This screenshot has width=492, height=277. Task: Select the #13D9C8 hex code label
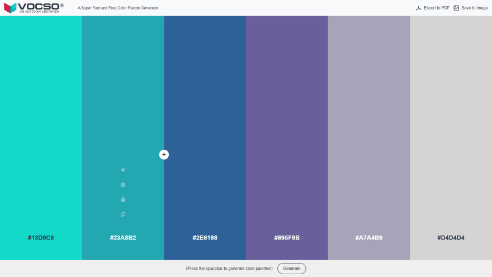(41, 238)
